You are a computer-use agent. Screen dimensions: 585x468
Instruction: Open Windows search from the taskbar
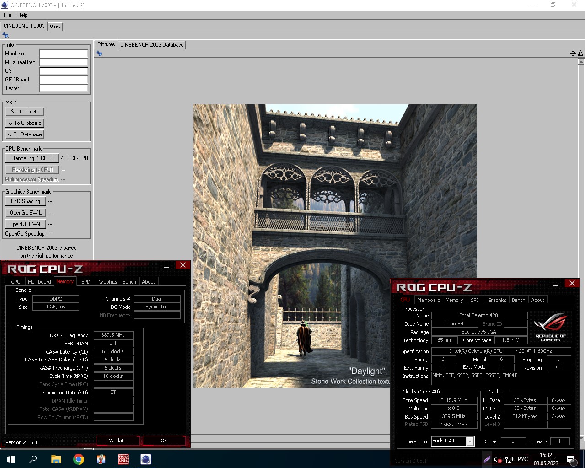pos(33,459)
